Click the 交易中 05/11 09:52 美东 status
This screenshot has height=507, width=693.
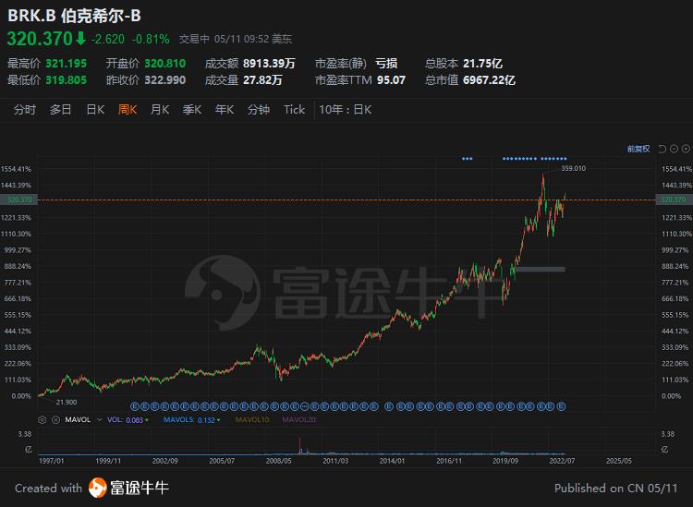pos(236,40)
